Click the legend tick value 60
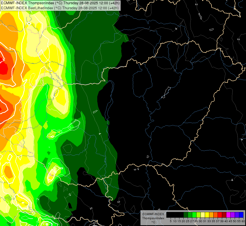Image resolution: width=246 pixels, height=226 pixels. coord(243,221)
